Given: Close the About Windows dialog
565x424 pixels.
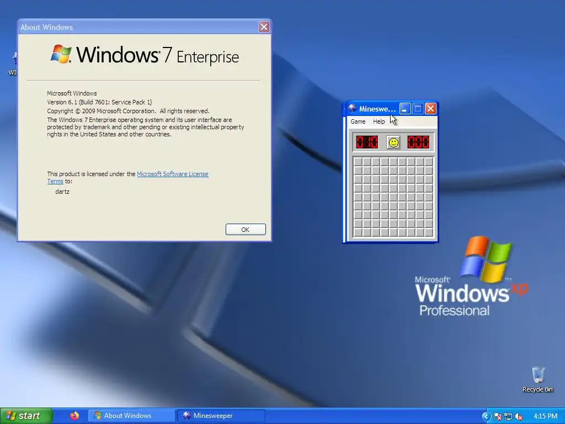Looking at the screenshot, I should tap(264, 26).
